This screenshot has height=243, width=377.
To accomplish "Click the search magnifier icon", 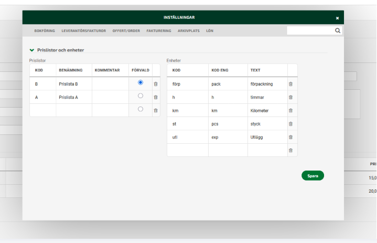I will (x=338, y=30).
